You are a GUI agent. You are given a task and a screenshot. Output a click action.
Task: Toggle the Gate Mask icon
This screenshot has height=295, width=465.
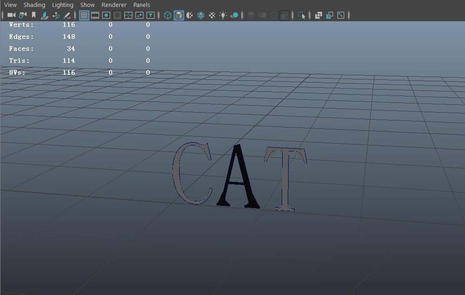click(x=117, y=15)
